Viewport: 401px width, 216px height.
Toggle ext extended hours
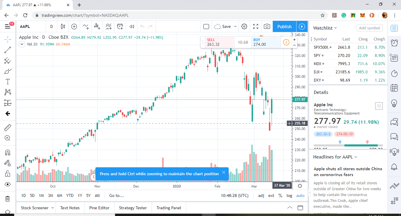click(271, 195)
